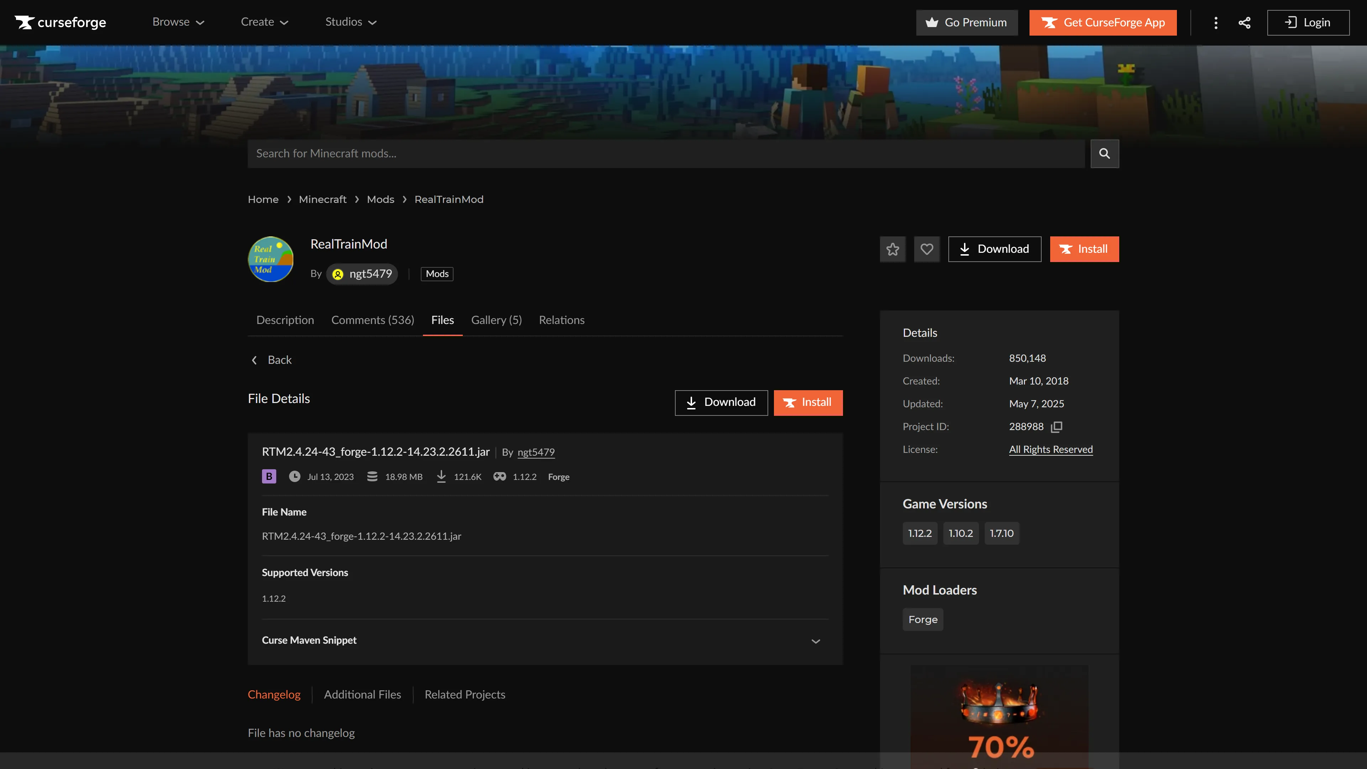The image size is (1367, 769).
Task: Toggle the star favorite button
Action: coord(892,249)
